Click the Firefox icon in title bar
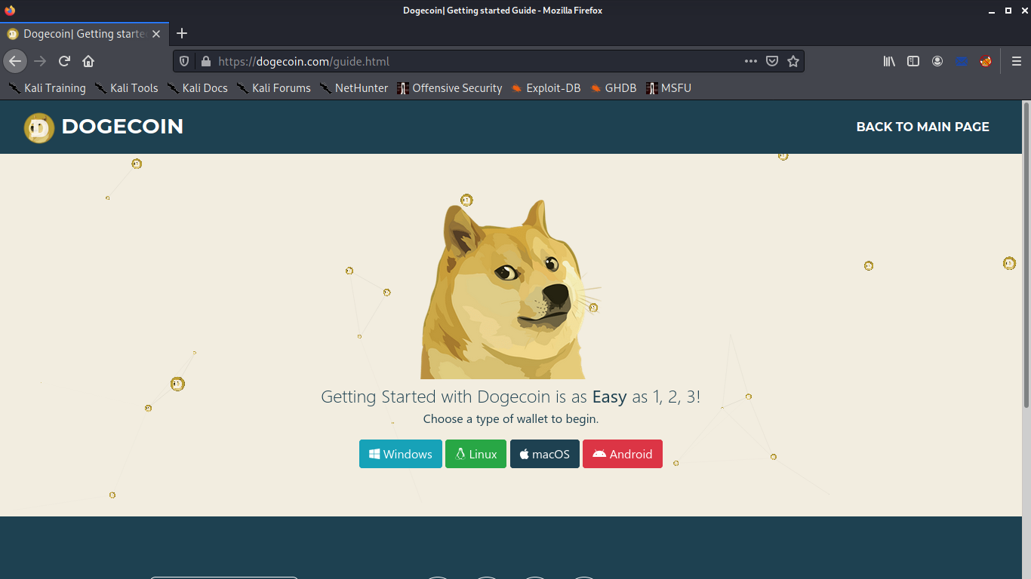The height and width of the screenshot is (579, 1031). 10,11
